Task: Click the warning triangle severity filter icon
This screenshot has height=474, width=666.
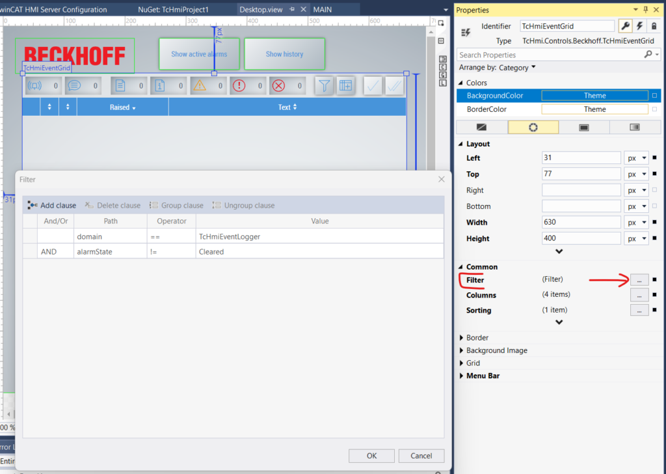Action: pyautogui.click(x=199, y=85)
